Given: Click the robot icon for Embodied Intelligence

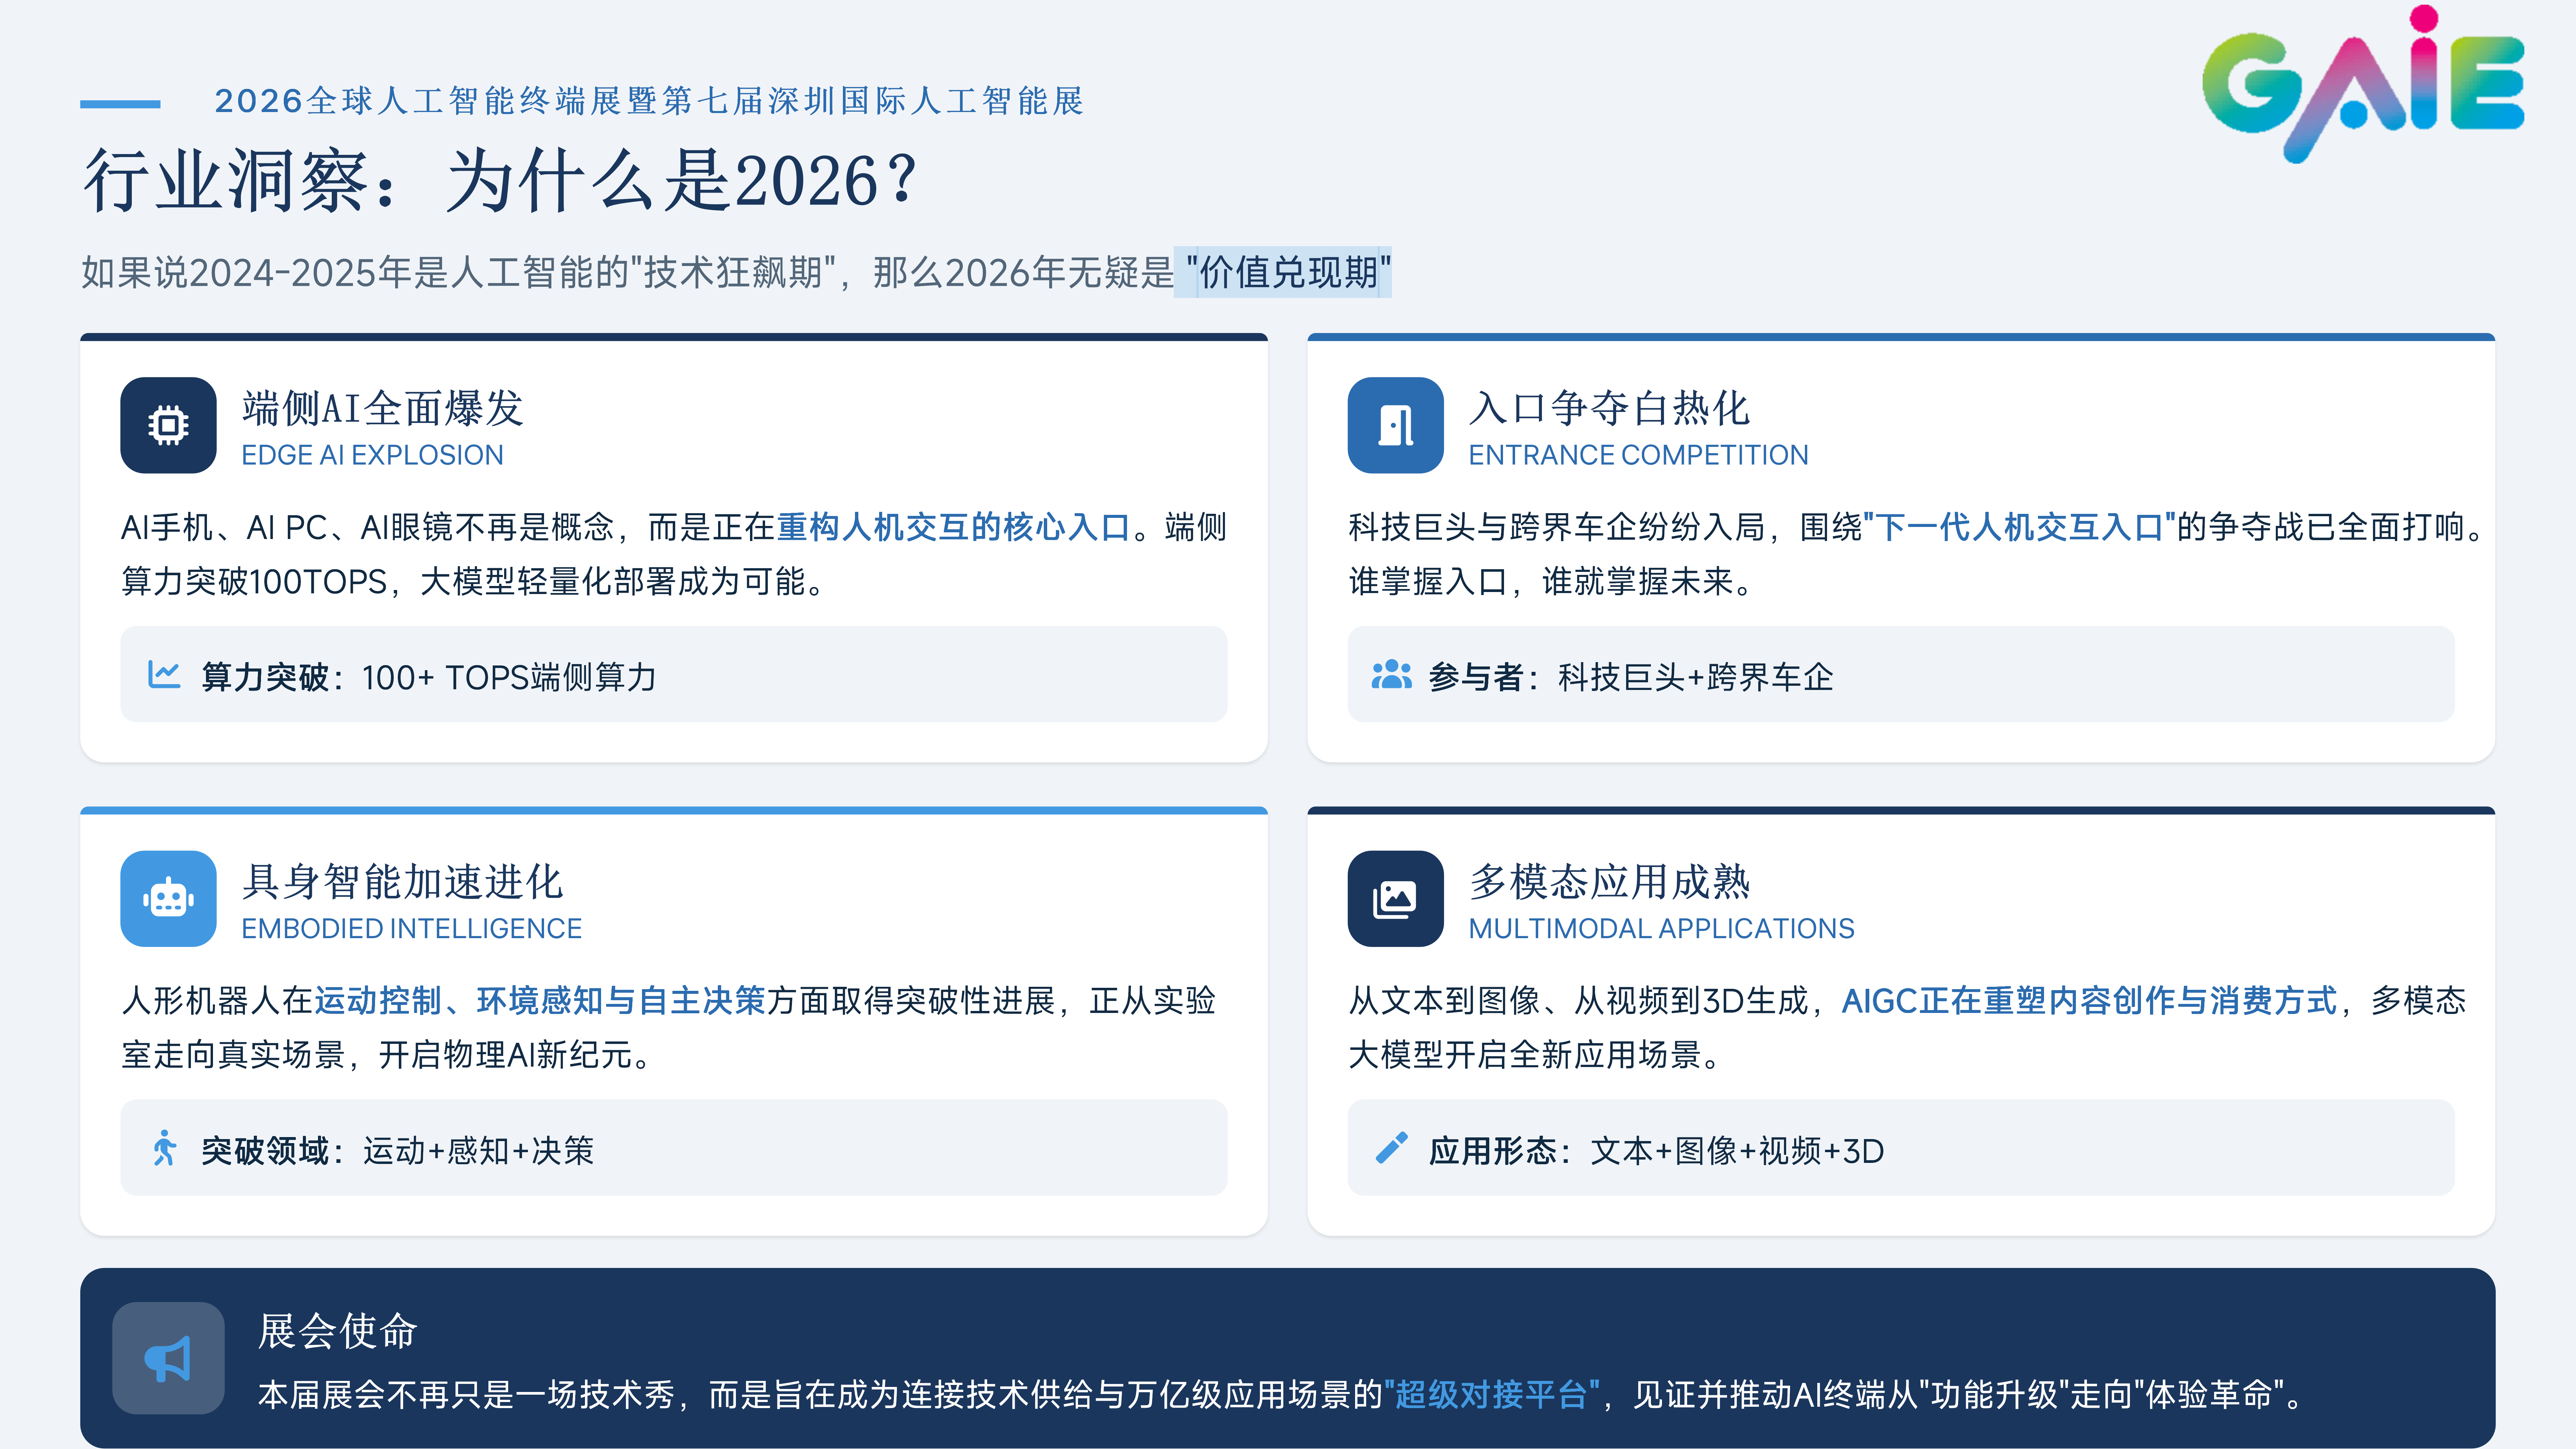Looking at the screenshot, I should coord(168,898).
